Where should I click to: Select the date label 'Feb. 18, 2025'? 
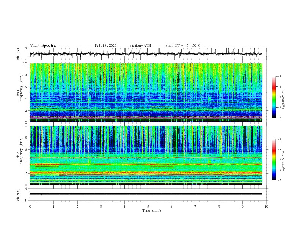[x=106, y=45]
